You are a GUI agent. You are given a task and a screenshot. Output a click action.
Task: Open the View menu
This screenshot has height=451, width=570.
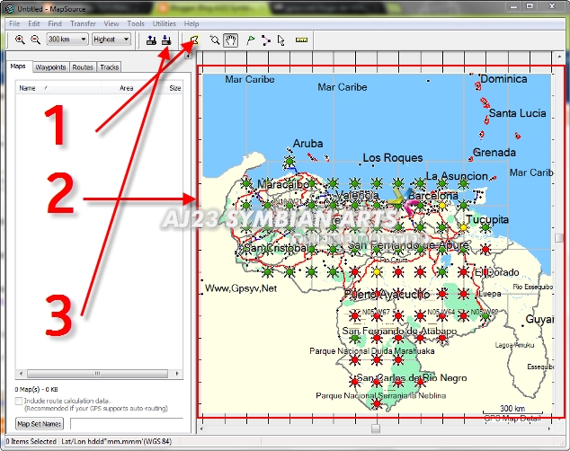(x=111, y=23)
